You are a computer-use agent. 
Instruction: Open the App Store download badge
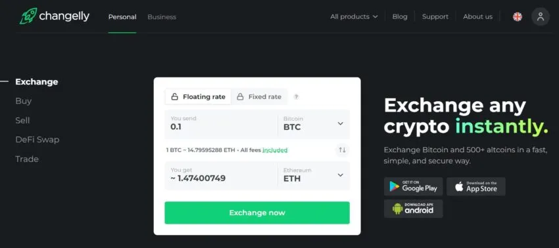pyautogui.click(x=476, y=186)
